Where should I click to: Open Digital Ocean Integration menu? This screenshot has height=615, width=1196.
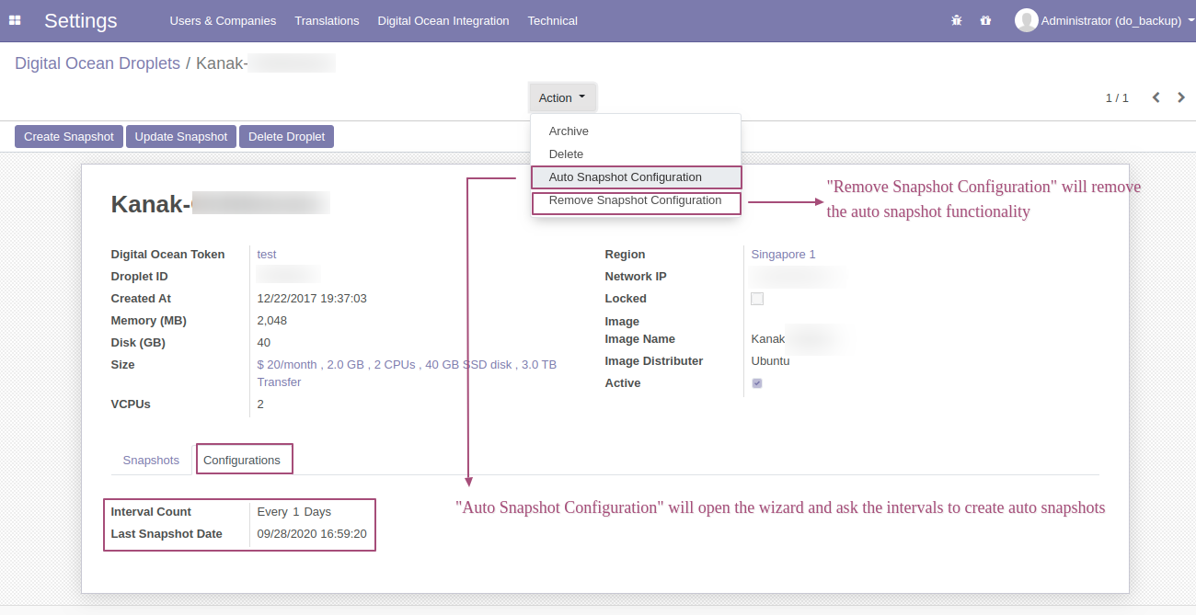tap(443, 20)
